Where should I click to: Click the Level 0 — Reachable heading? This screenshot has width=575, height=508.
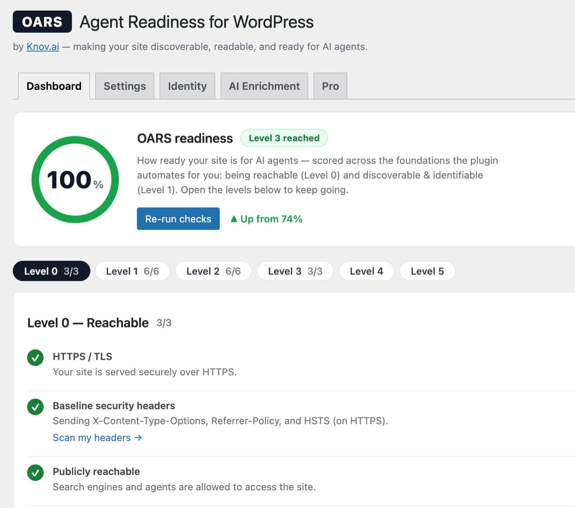[88, 323]
